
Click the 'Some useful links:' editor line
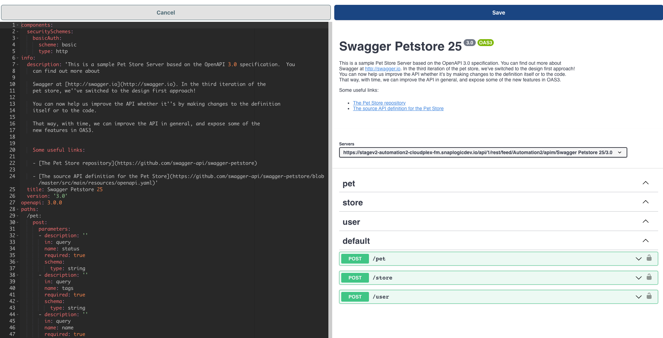coord(59,150)
